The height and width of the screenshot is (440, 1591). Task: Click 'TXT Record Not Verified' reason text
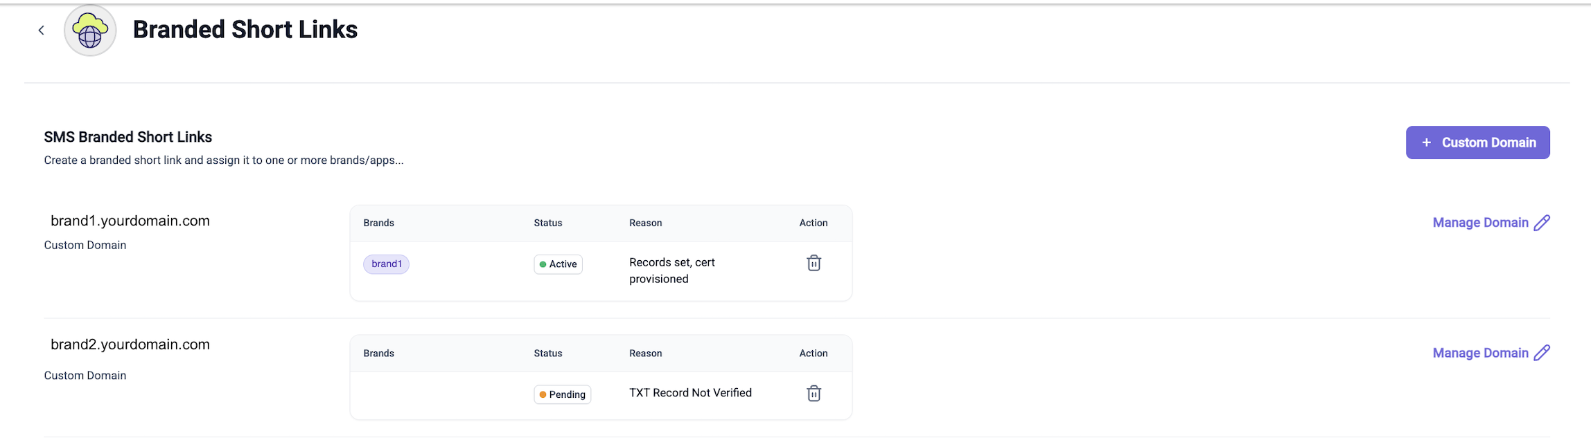tap(691, 393)
